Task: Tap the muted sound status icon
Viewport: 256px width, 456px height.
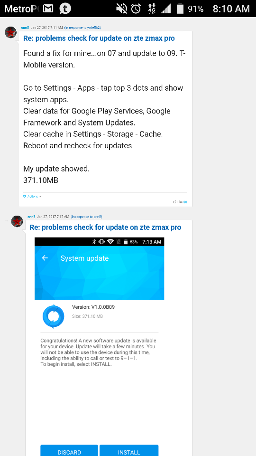Action: click(x=122, y=9)
